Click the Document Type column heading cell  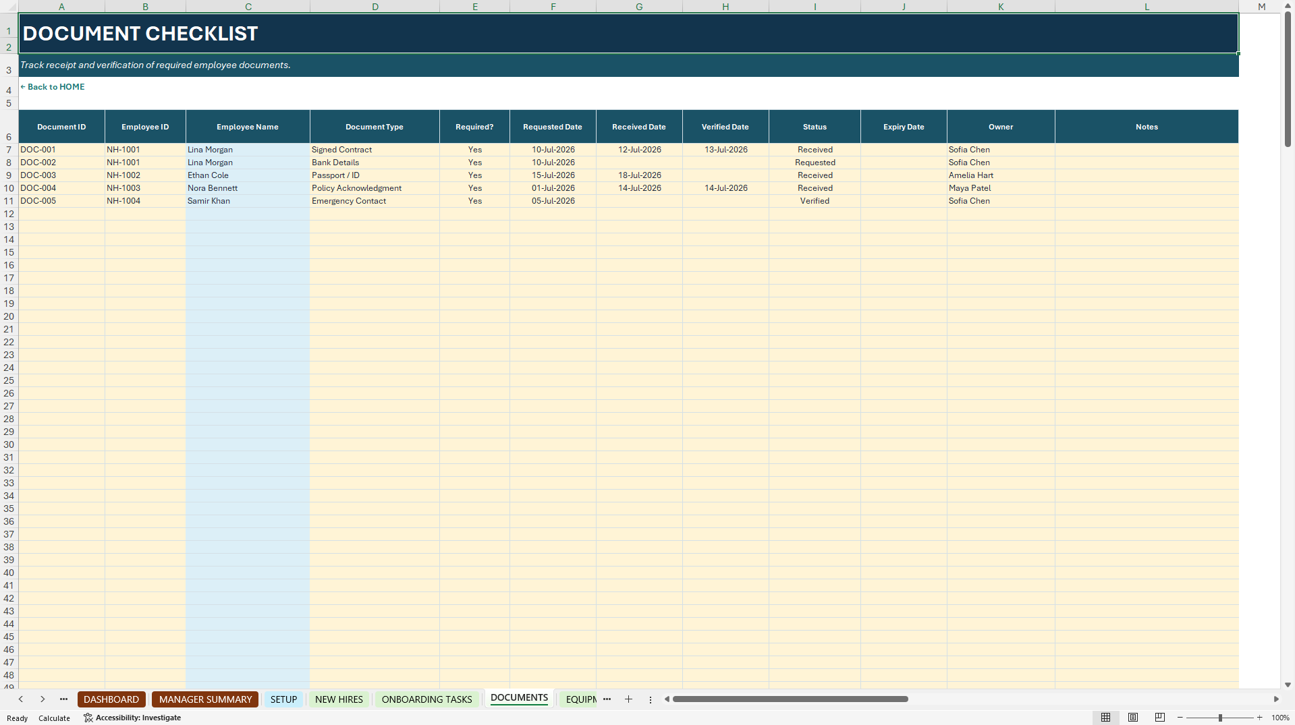[375, 127]
